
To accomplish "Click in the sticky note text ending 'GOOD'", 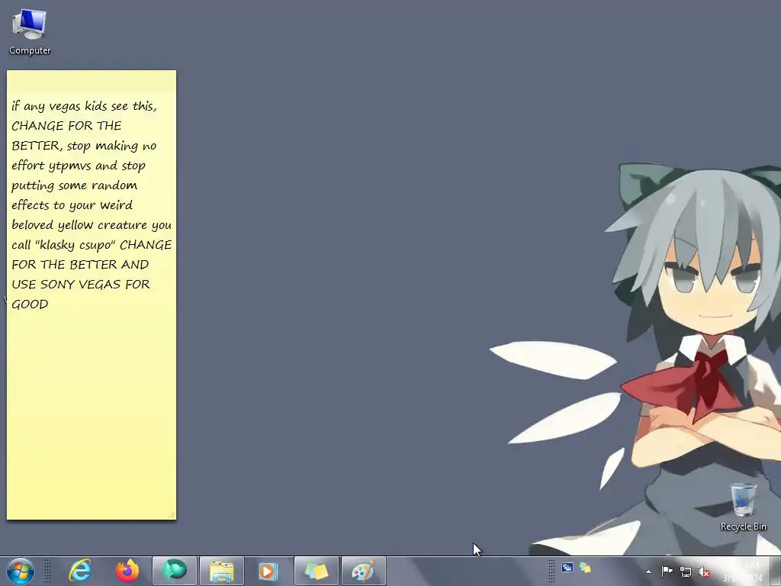I will (x=30, y=304).
